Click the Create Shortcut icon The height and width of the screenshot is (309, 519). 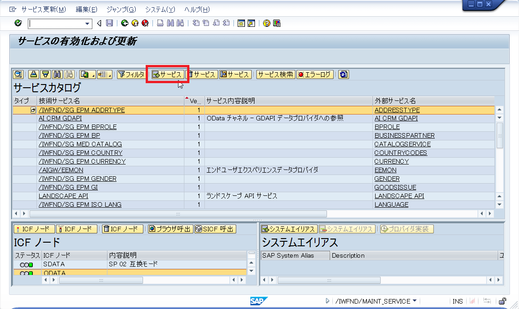coord(252,23)
